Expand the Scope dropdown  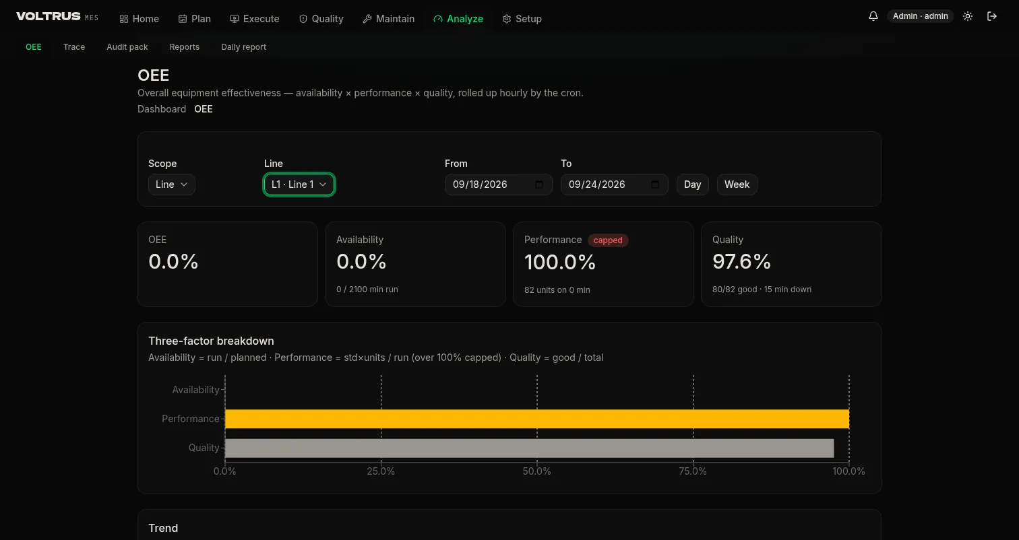(x=172, y=184)
